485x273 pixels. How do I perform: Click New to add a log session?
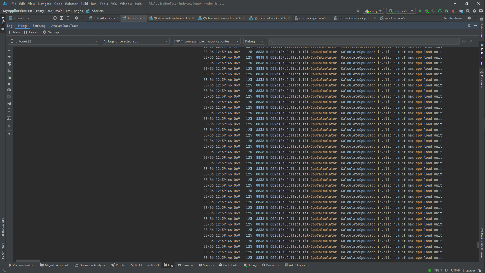tap(14, 32)
